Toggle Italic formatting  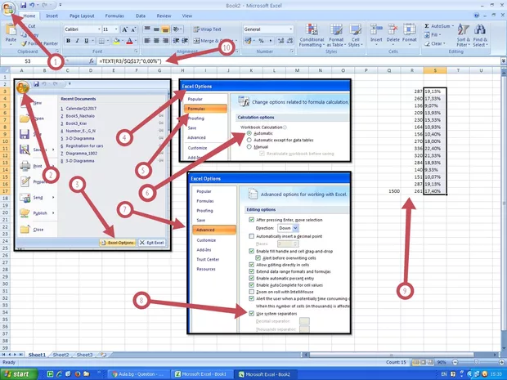(x=78, y=41)
